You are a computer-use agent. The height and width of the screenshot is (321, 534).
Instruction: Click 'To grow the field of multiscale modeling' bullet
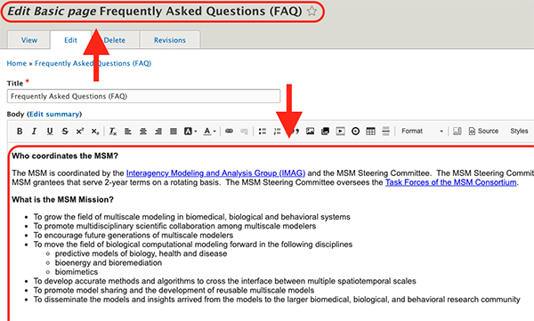point(191,217)
